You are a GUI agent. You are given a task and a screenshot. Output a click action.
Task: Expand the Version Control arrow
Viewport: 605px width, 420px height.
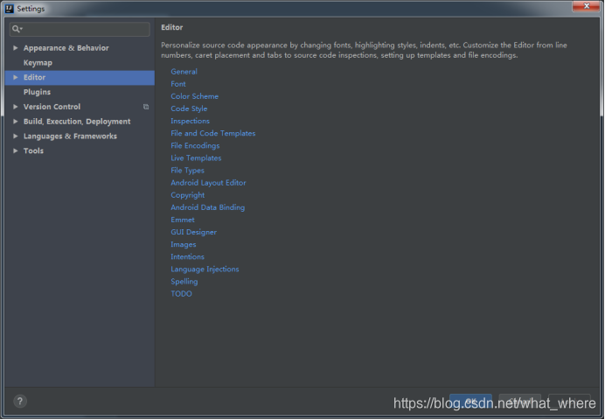(x=16, y=107)
